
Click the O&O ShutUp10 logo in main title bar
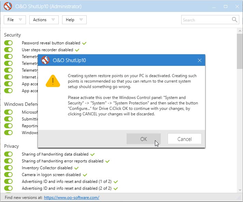[x=8, y=6]
